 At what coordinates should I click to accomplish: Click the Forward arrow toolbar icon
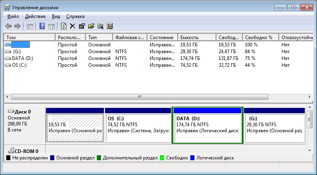click(18, 26)
